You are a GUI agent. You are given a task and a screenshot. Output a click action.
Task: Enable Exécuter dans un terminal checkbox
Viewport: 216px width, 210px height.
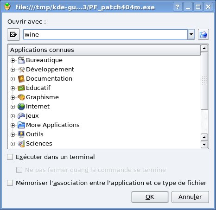[10, 157]
